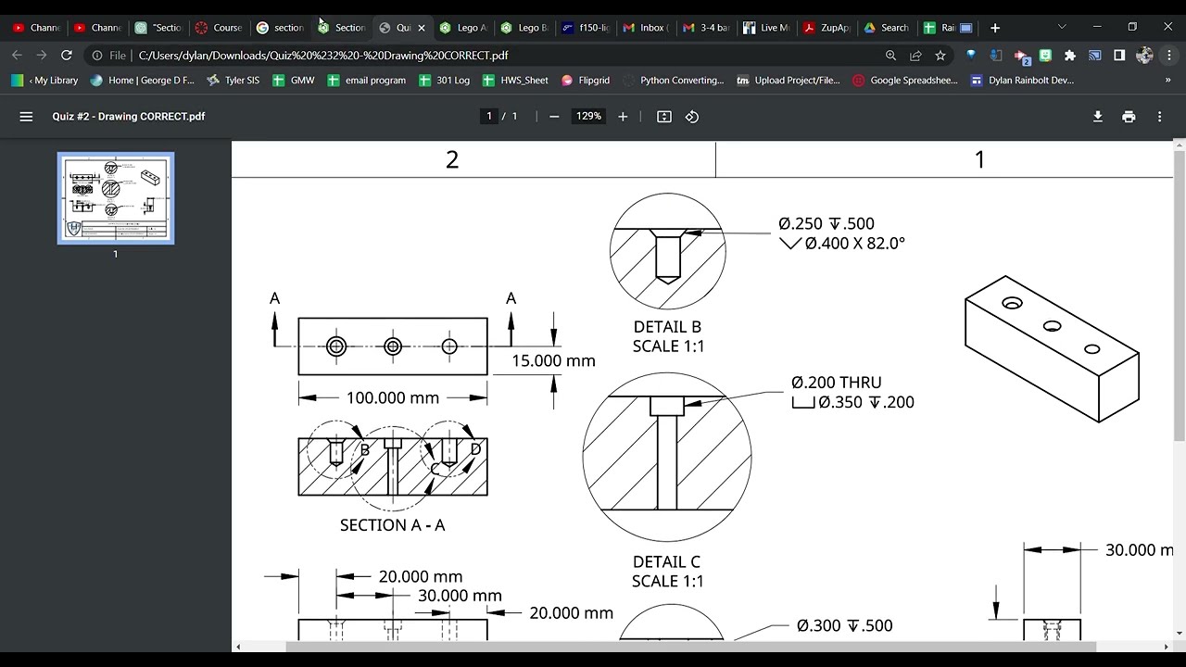Switch to the Gmail Inbox tab
Screen dimensions: 1186x667
647,28
